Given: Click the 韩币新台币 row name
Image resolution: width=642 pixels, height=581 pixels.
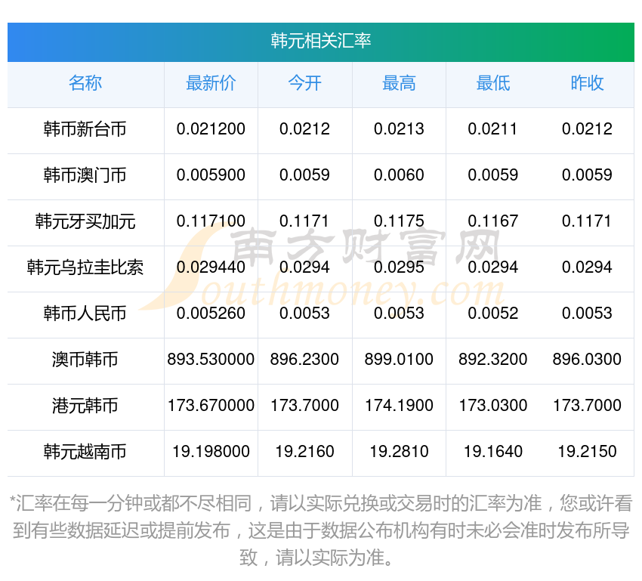Looking at the screenshot, I should click(85, 129).
